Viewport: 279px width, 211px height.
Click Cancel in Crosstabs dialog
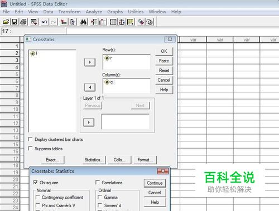[164, 80]
